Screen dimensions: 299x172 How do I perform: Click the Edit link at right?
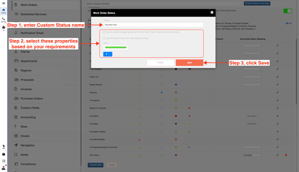point(289,23)
